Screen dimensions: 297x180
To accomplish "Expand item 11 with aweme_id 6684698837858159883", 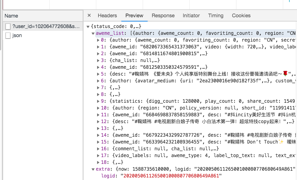I will 98,115.
